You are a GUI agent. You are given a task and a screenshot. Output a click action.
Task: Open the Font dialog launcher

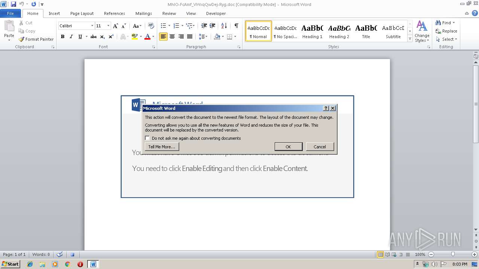(154, 47)
